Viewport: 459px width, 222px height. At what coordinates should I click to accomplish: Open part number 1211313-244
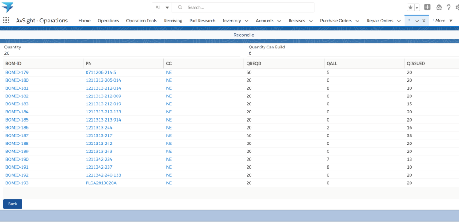pos(99,128)
